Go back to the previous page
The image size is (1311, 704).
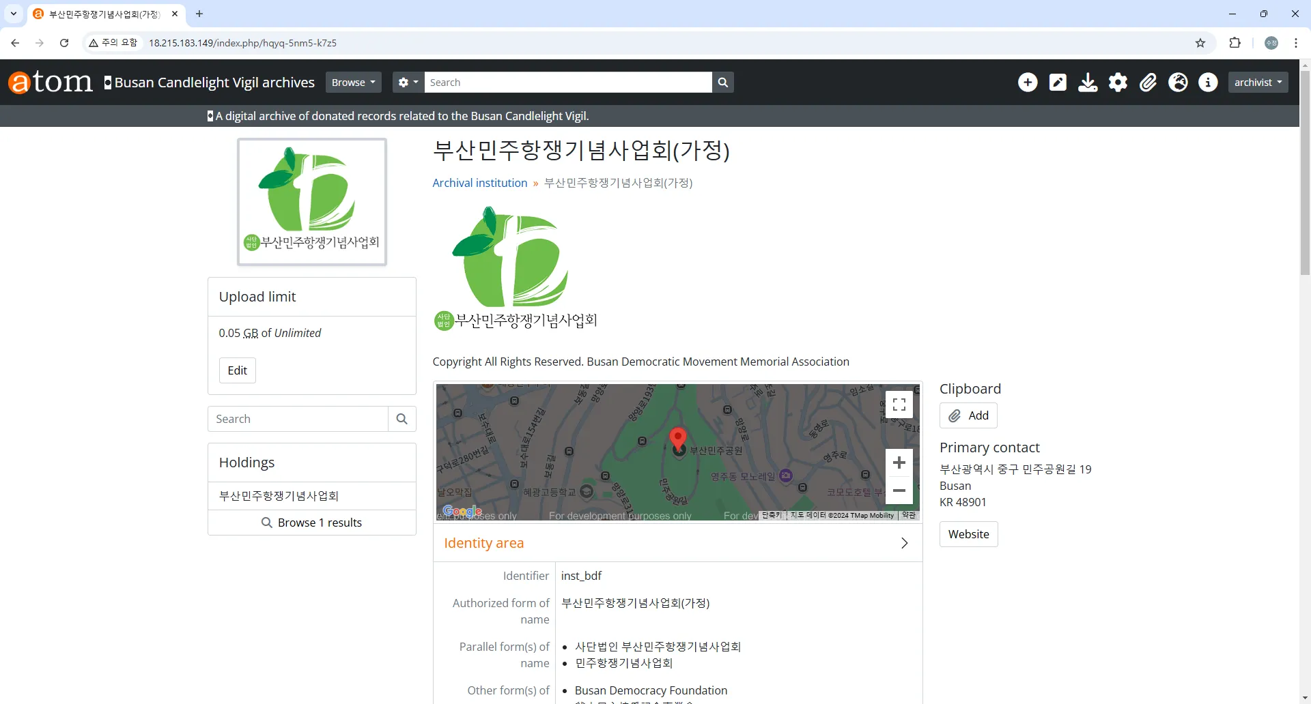(x=15, y=43)
